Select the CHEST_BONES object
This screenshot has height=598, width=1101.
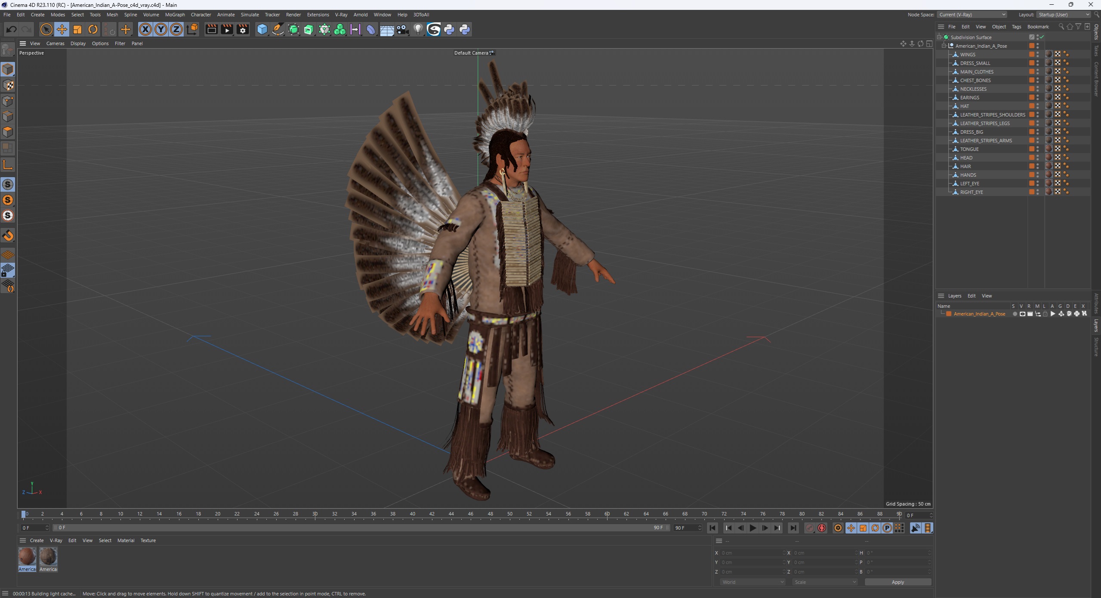click(975, 80)
